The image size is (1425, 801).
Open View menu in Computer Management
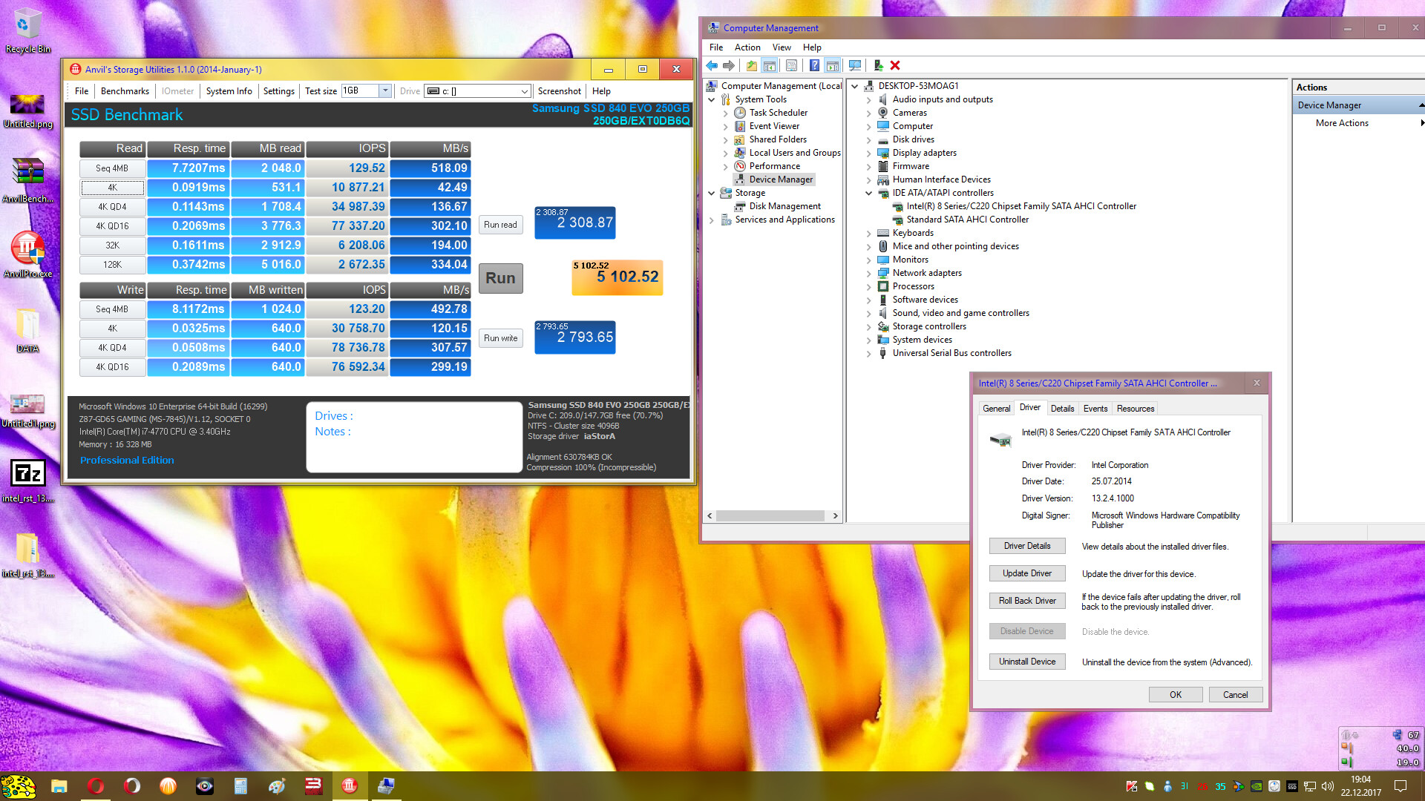(782, 47)
